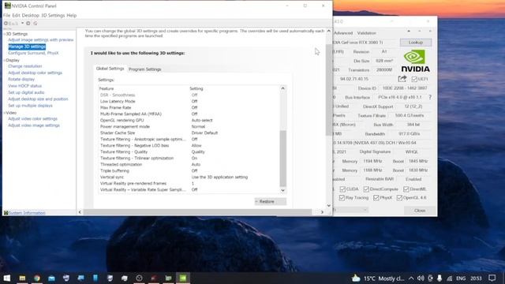Open the Windows Start menu
The height and width of the screenshot is (284, 505).
(x=7, y=278)
